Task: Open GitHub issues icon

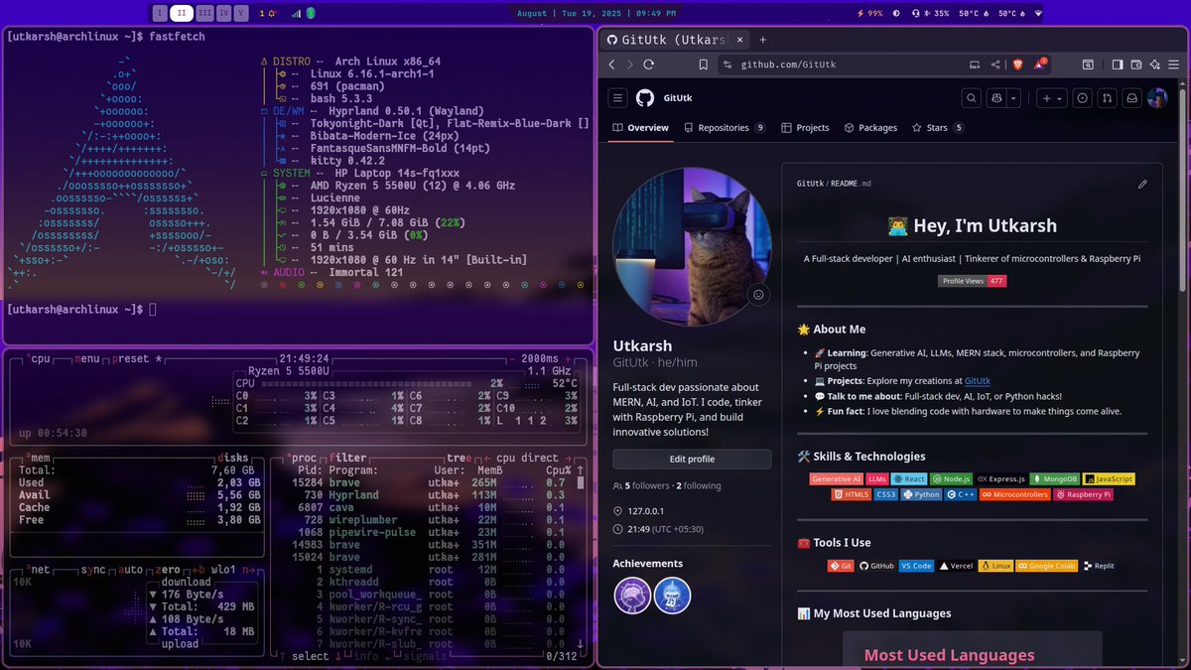Action: pyautogui.click(x=1082, y=98)
